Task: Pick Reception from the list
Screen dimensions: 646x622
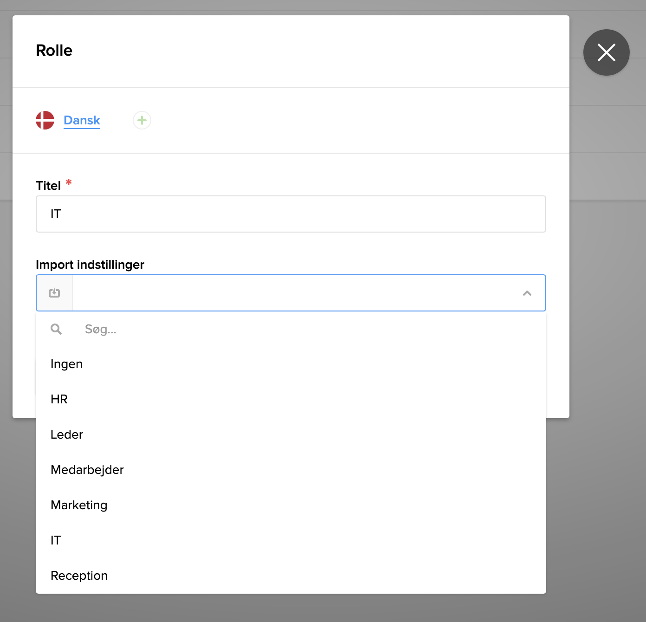Action: [x=79, y=576]
